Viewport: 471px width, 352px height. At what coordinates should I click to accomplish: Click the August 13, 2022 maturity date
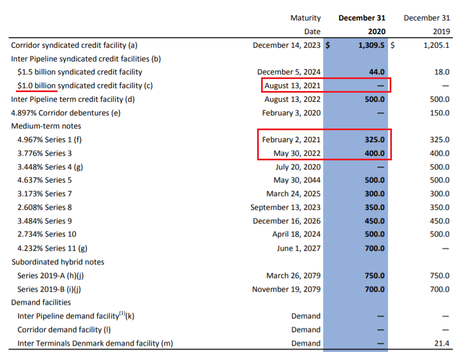point(292,100)
